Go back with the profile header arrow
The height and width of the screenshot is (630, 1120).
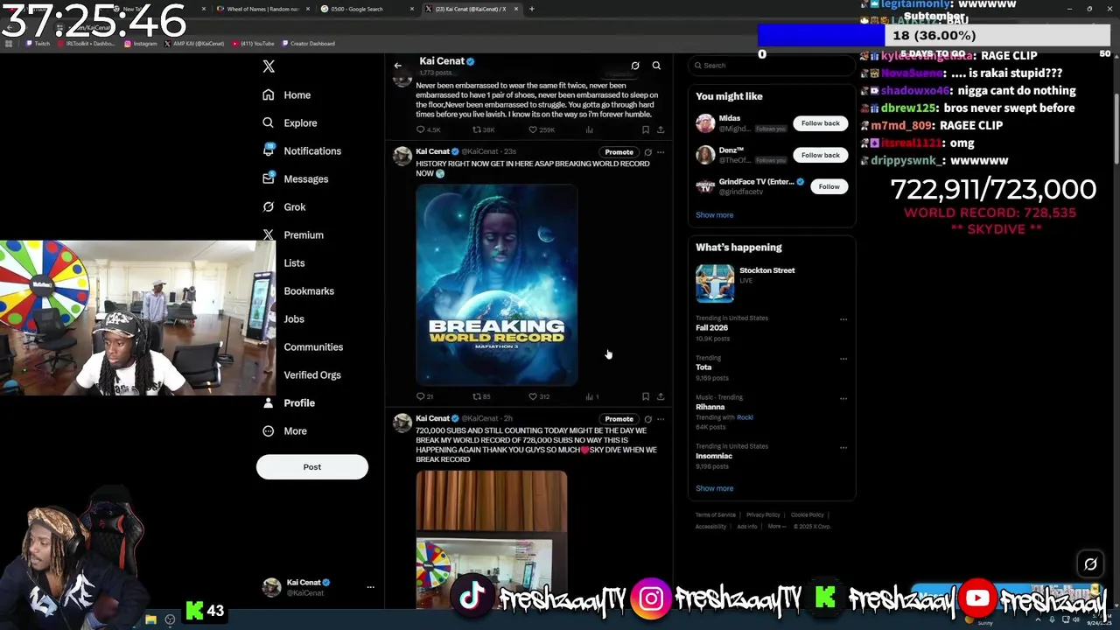click(x=397, y=66)
